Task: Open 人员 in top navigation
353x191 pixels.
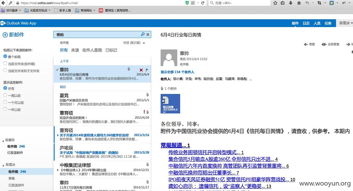Action: [x=317, y=23]
